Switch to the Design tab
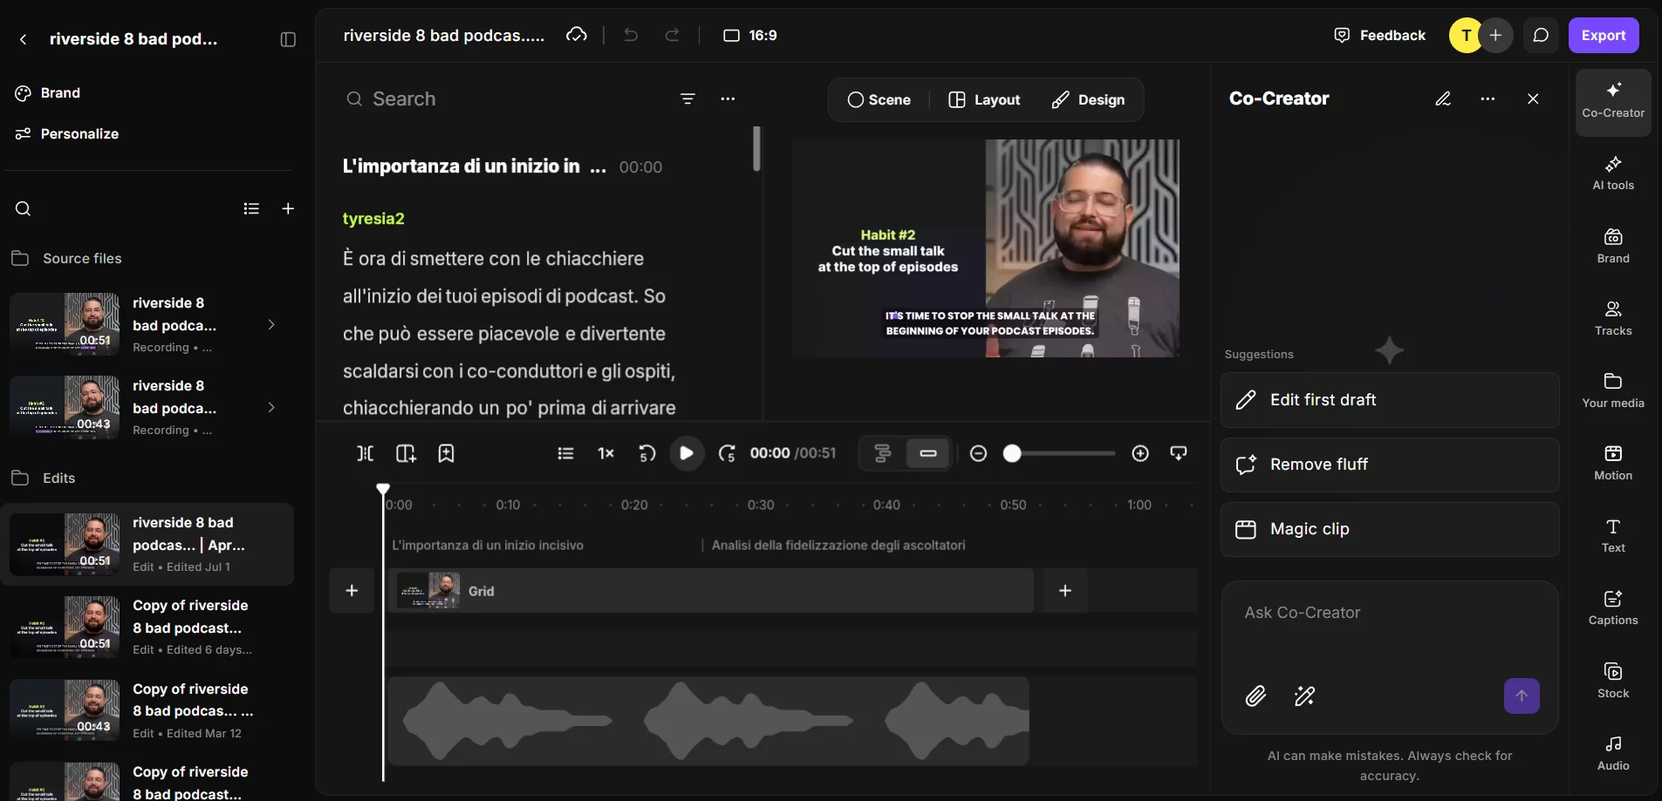The height and width of the screenshot is (801, 1662). (x=1088, y=100)
